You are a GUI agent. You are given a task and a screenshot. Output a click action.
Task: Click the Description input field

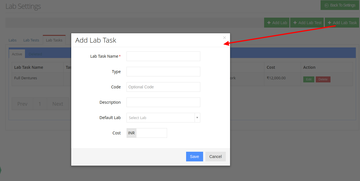pos(163,102)
